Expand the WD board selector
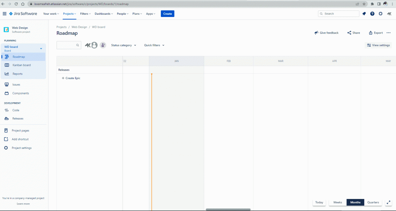The height and width of the screenshot is (211, 396). tap(23, 48)
